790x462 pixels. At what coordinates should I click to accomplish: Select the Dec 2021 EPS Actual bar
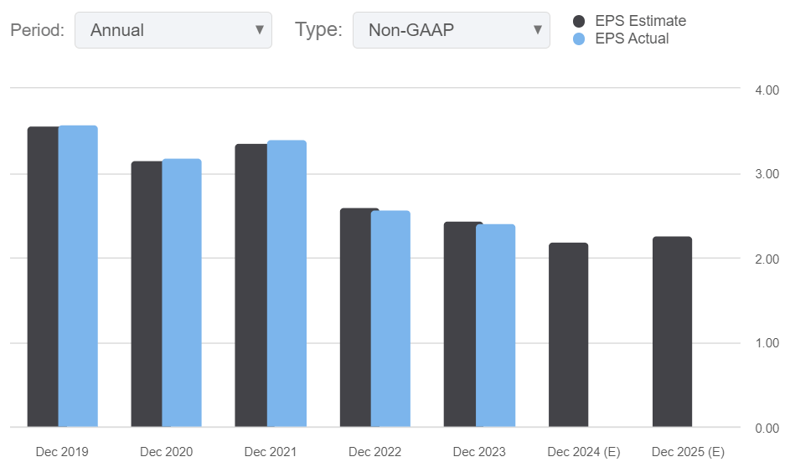pos(287,284)
